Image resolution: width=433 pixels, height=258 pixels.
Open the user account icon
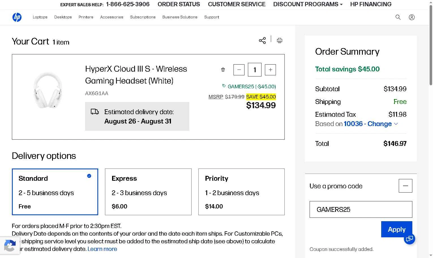(x=412, y=17)
